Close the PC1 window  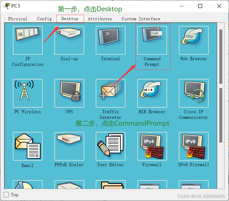tap(219, 6)
